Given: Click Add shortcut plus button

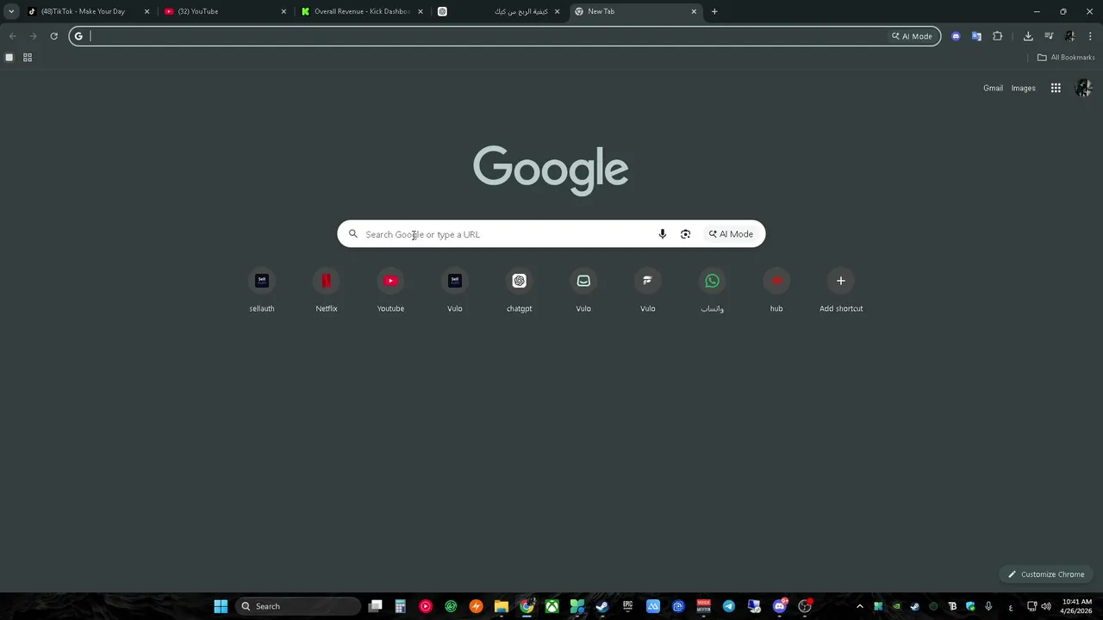Looking at the screenshot, I should (x=841, y=281).
